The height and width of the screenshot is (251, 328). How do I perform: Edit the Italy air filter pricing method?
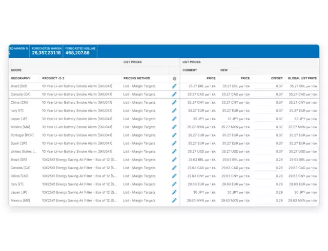[174, 185]
